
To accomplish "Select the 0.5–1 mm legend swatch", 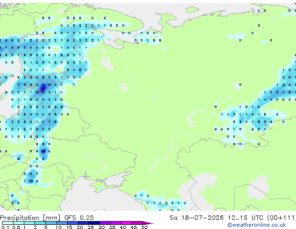I will pos(19,223).
